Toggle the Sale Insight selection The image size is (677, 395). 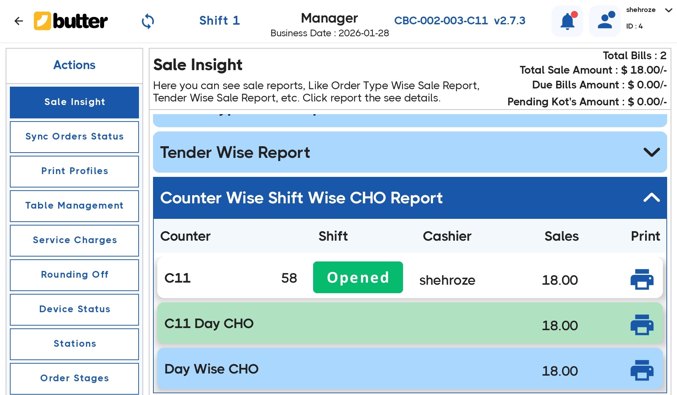point(74,102)
